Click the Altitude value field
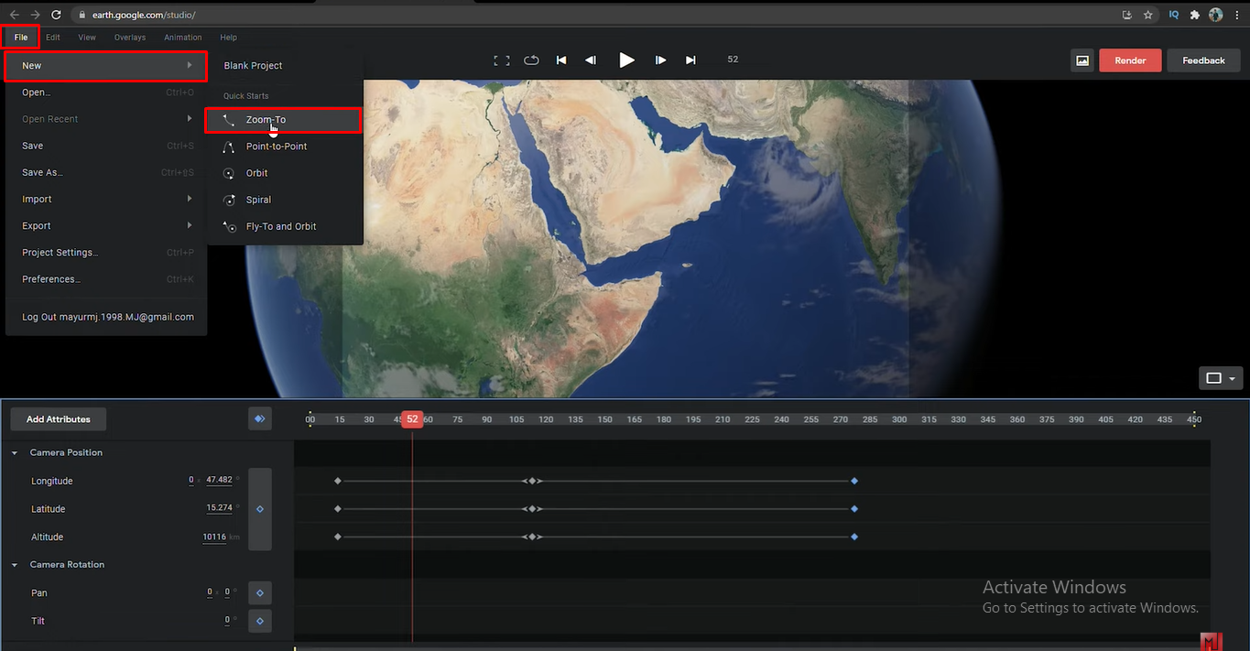Screen dimensions: 1250x651 pyautogui.click(x=214, y=537)
